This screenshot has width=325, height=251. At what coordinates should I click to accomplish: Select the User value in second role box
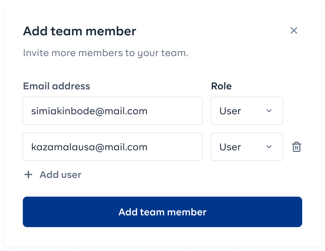230,147
